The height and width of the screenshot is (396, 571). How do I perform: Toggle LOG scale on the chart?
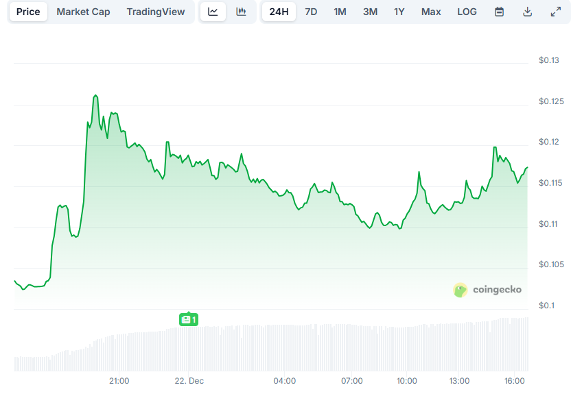pos(467,12)
